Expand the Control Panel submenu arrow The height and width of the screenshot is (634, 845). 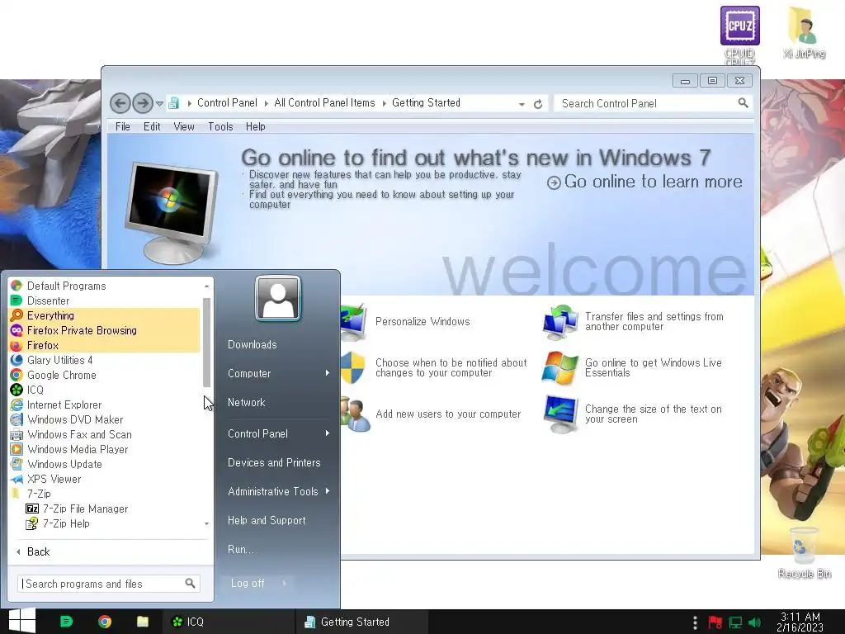[327, 433]
